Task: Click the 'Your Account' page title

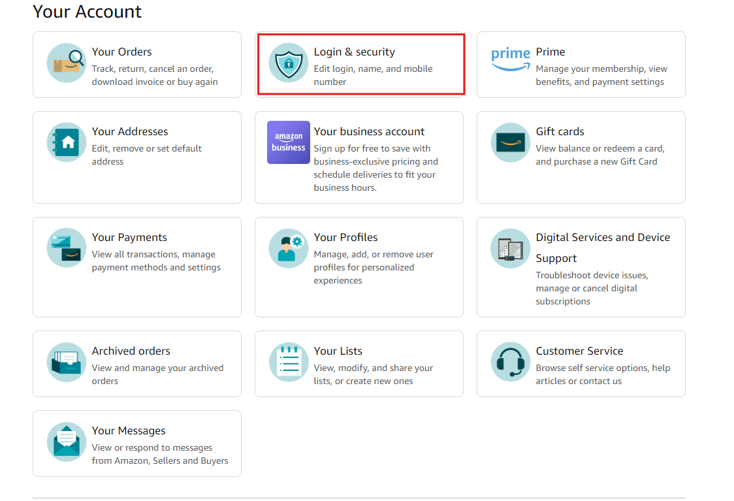Action: point(87,12)
